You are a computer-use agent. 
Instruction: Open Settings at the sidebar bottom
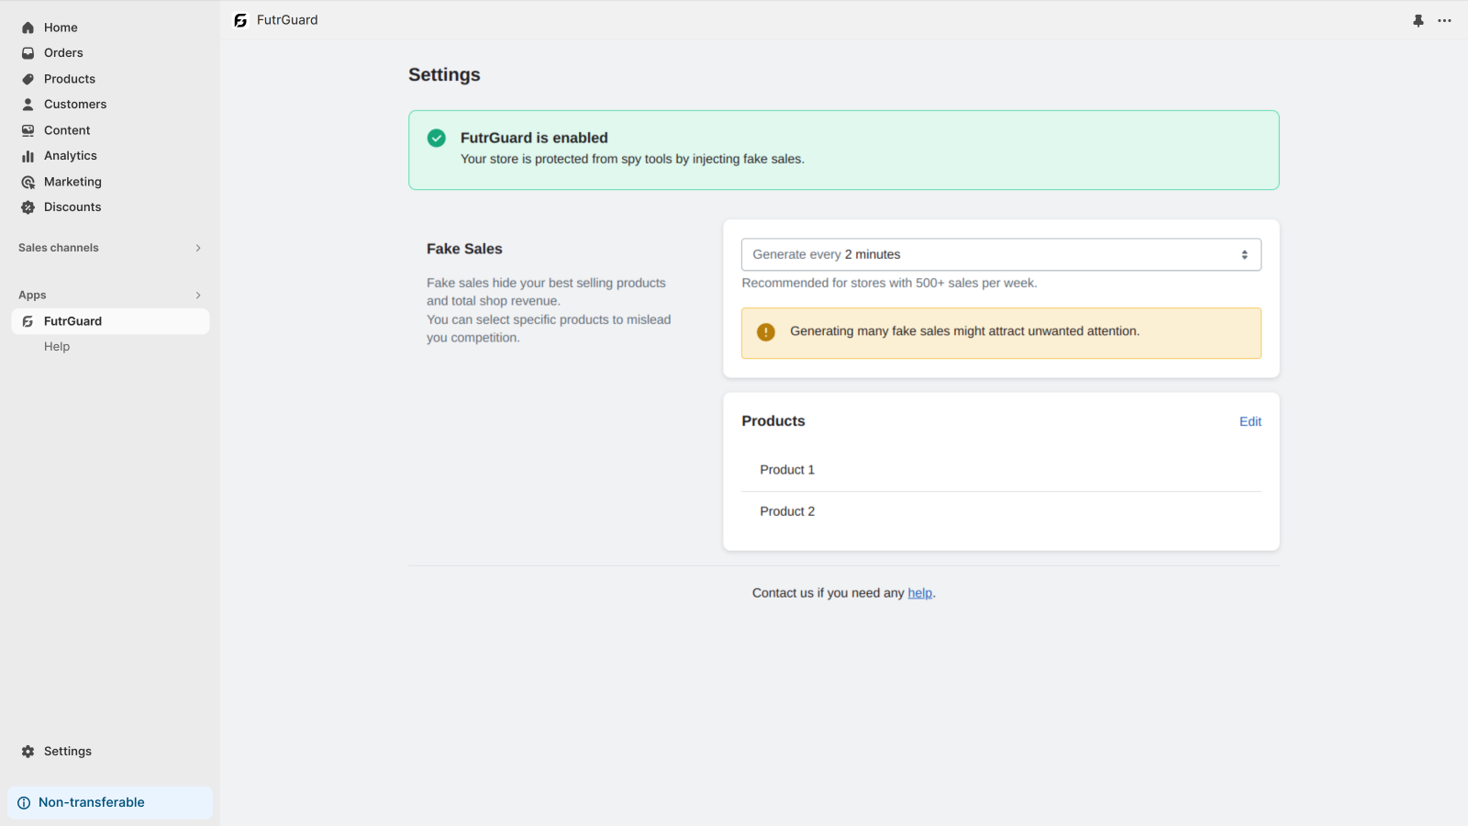pyautogui.click(x=68, y=751)
